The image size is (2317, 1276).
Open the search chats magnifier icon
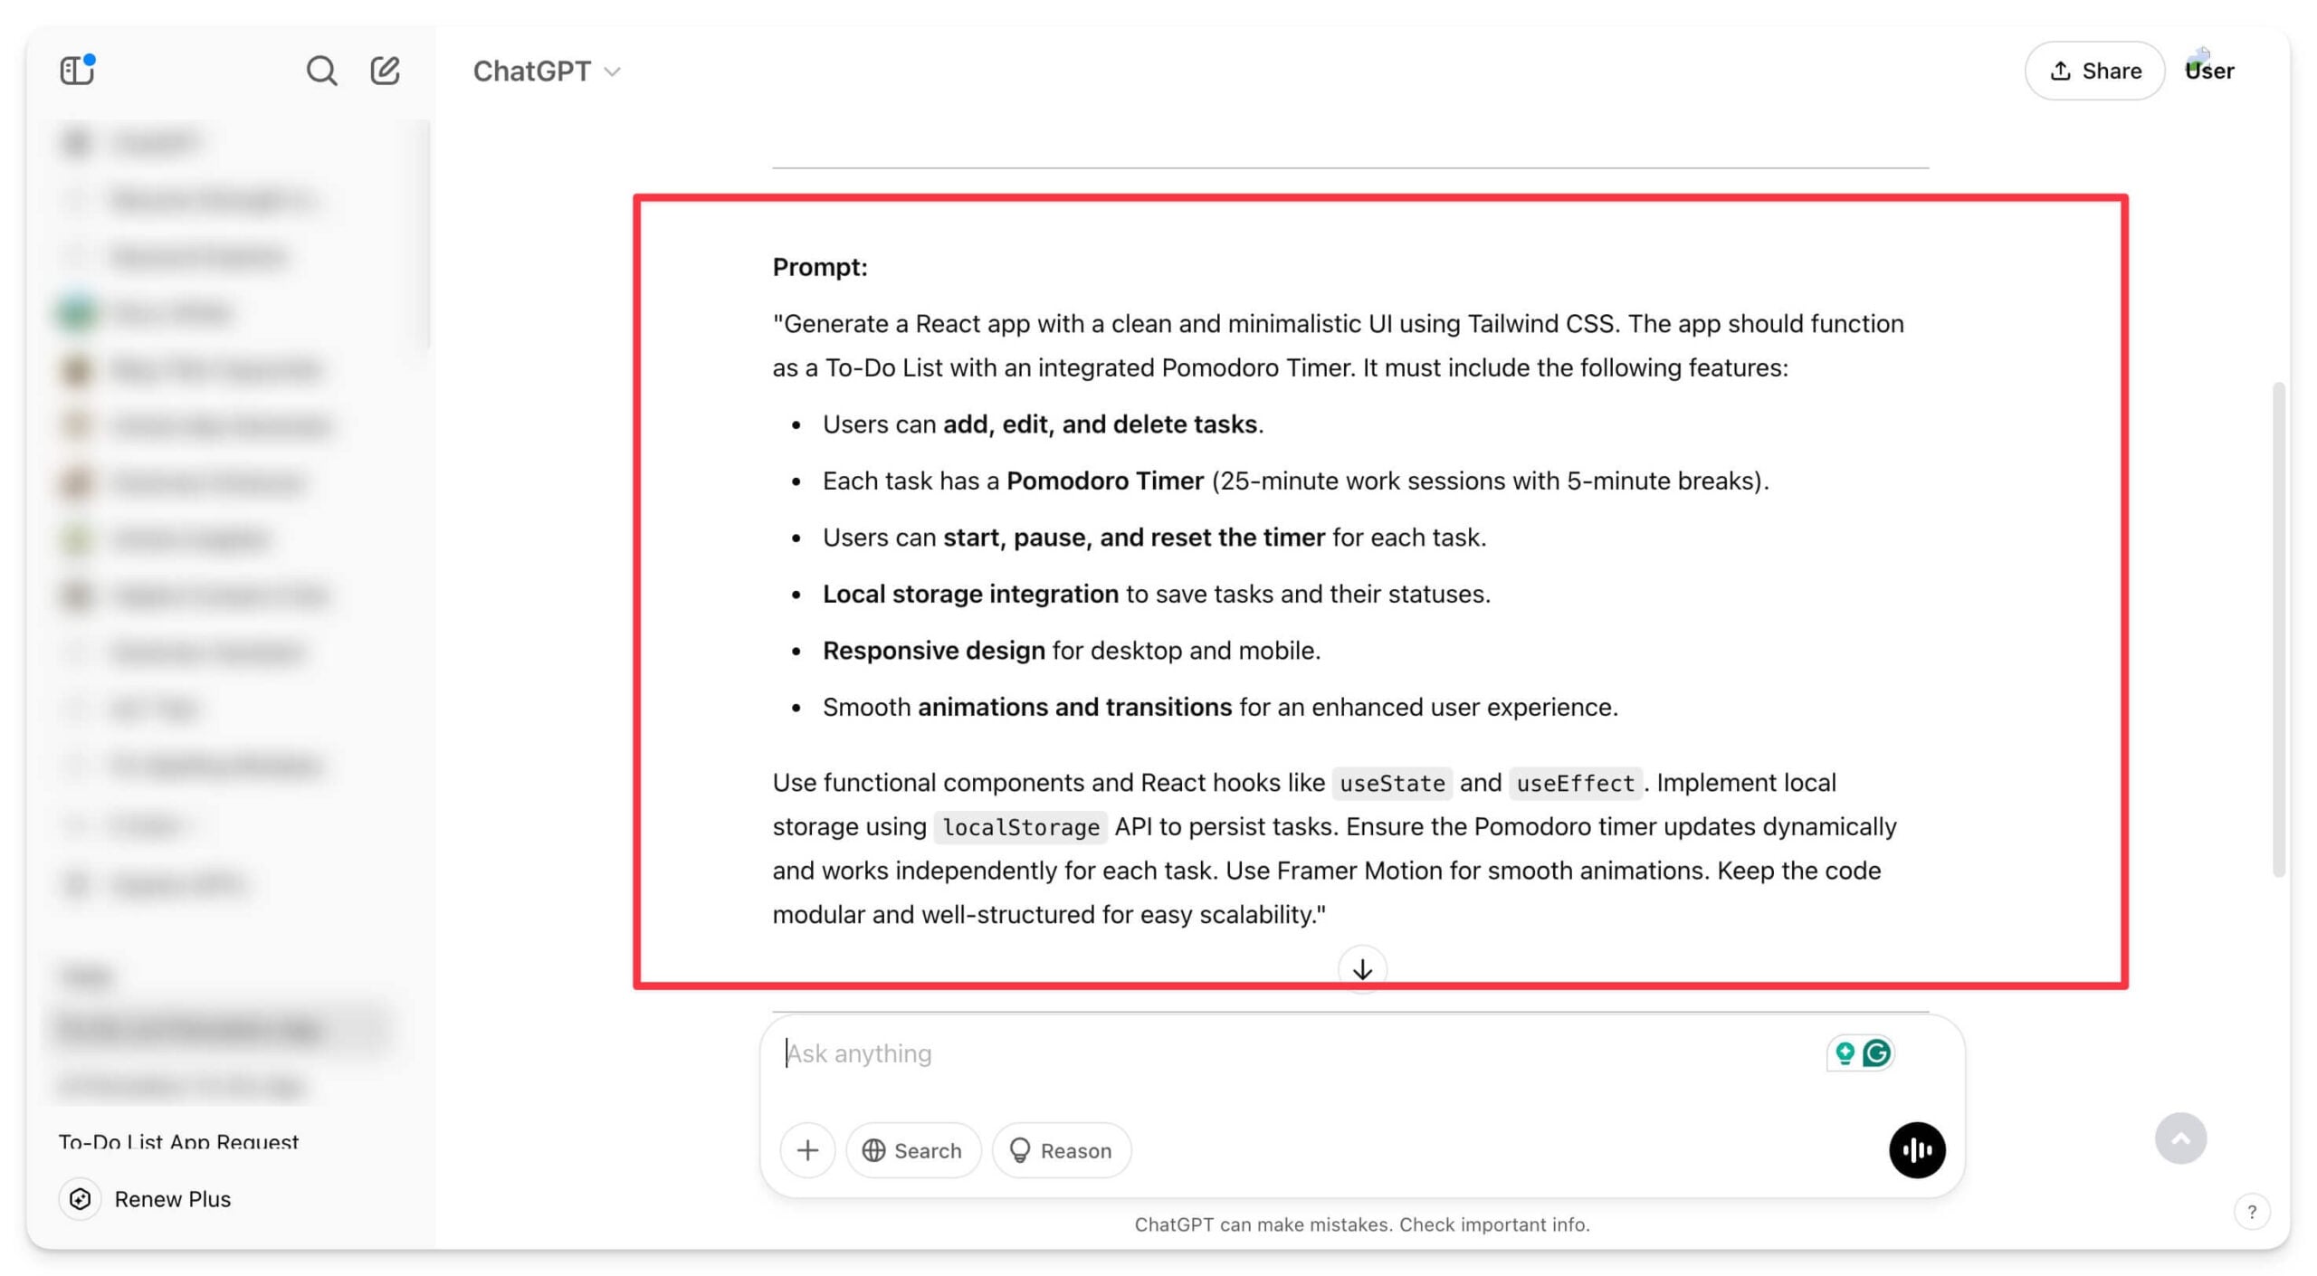tap(321, 71)
